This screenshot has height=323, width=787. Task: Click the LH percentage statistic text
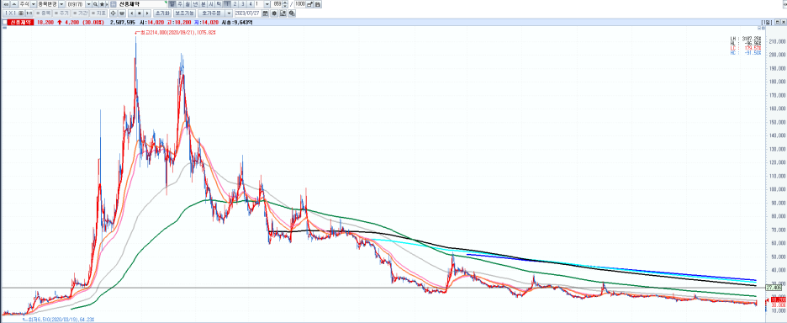tap(746, 39)
